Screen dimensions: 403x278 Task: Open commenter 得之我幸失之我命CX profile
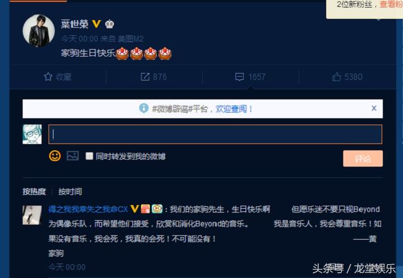88,209
